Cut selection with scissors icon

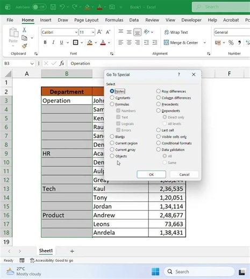[x=24, y=30]
